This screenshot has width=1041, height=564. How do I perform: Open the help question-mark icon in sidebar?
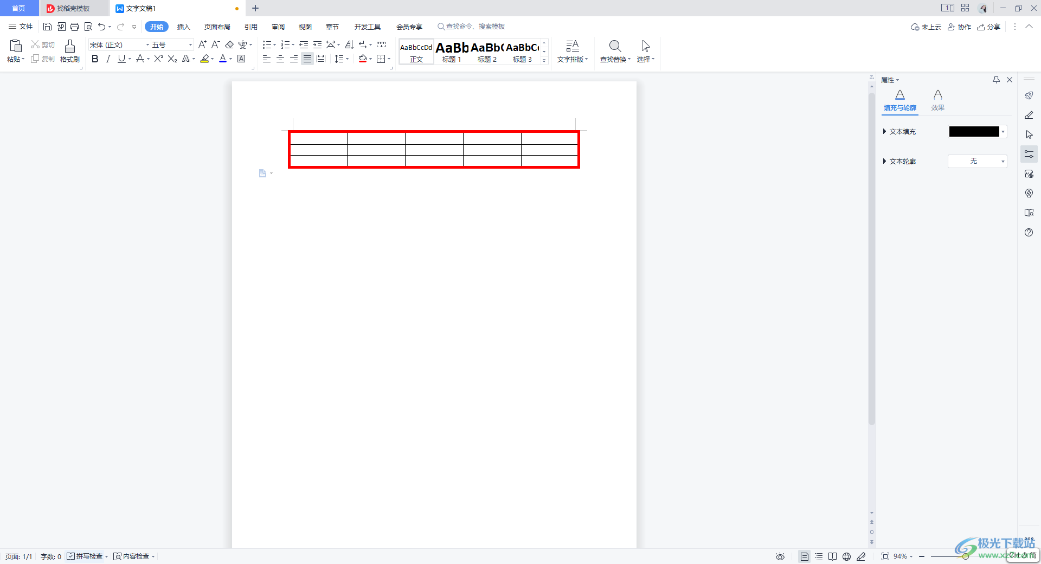tap(1029, 233)
